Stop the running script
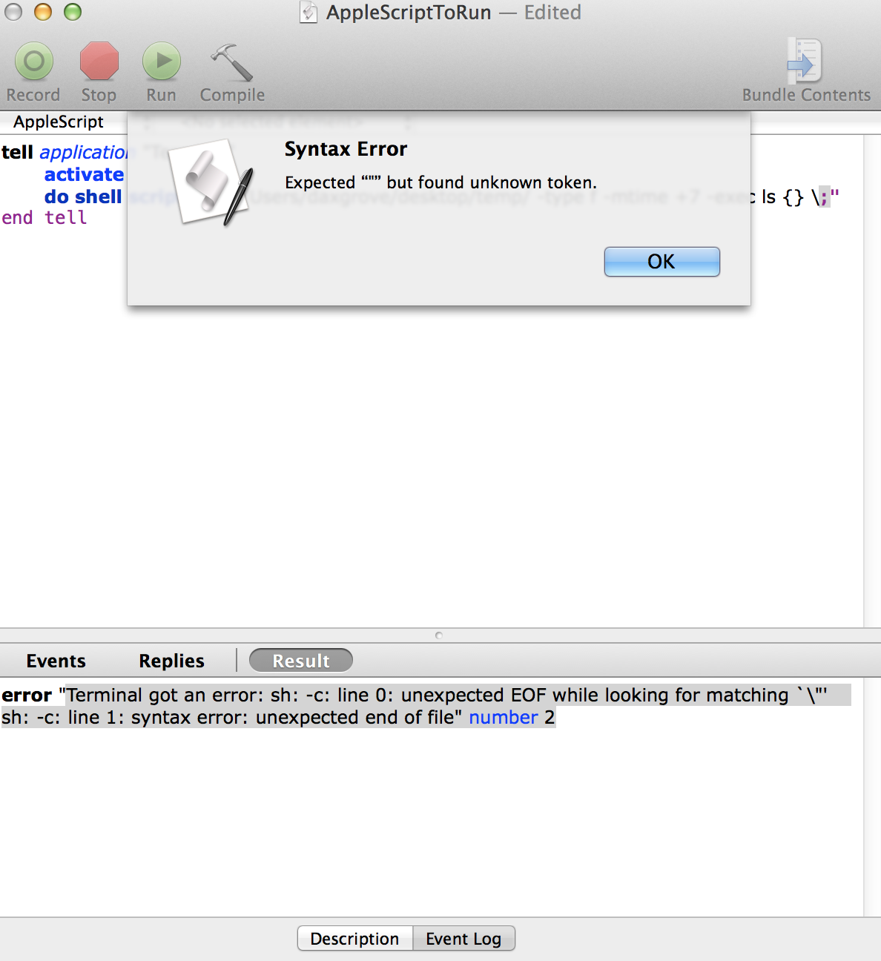 99,62
